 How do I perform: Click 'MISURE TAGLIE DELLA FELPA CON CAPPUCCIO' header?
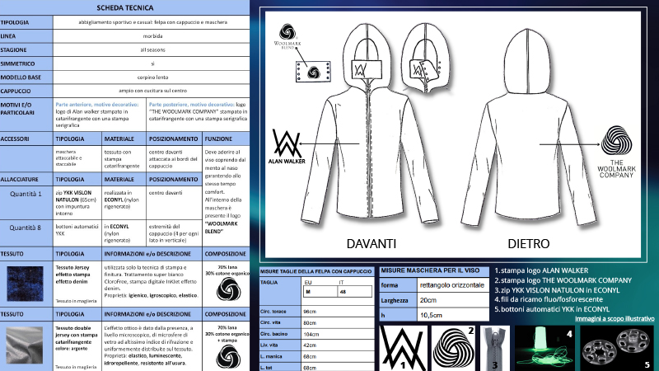pyautogui.click(x=316, y=271)
